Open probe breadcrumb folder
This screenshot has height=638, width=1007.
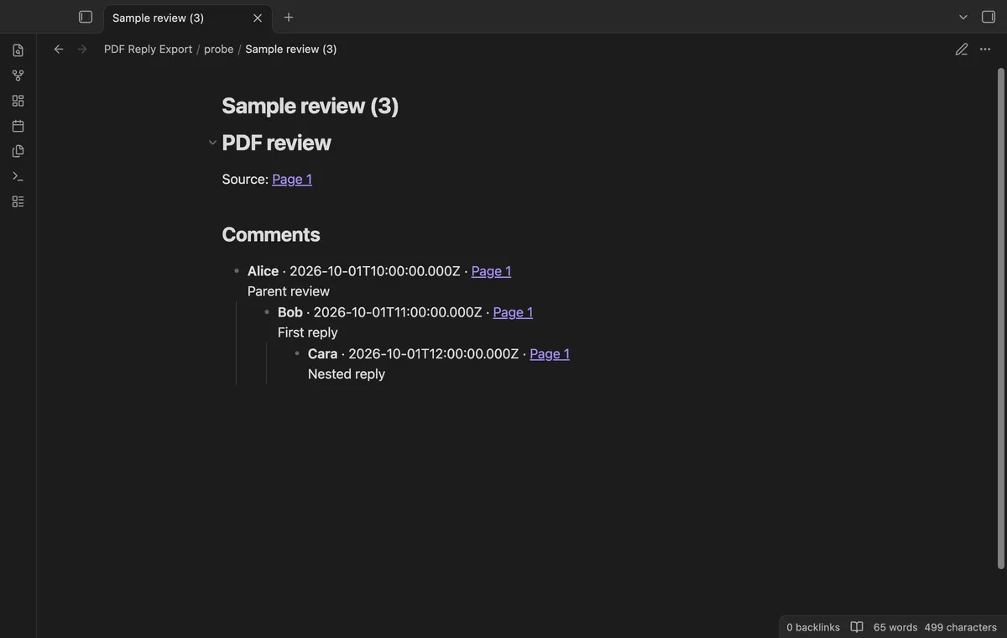219,49
